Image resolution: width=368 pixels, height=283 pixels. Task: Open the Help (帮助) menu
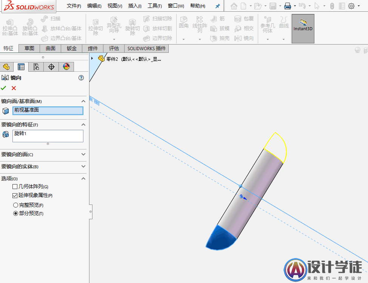click(198, 6)
